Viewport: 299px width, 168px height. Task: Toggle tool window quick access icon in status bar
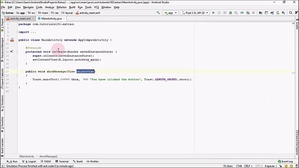(3, 166)
